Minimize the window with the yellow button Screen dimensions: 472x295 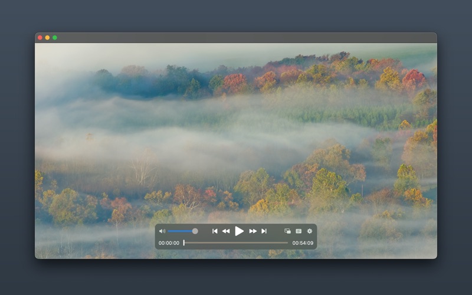pyautogui.click(x=48, y=38)
